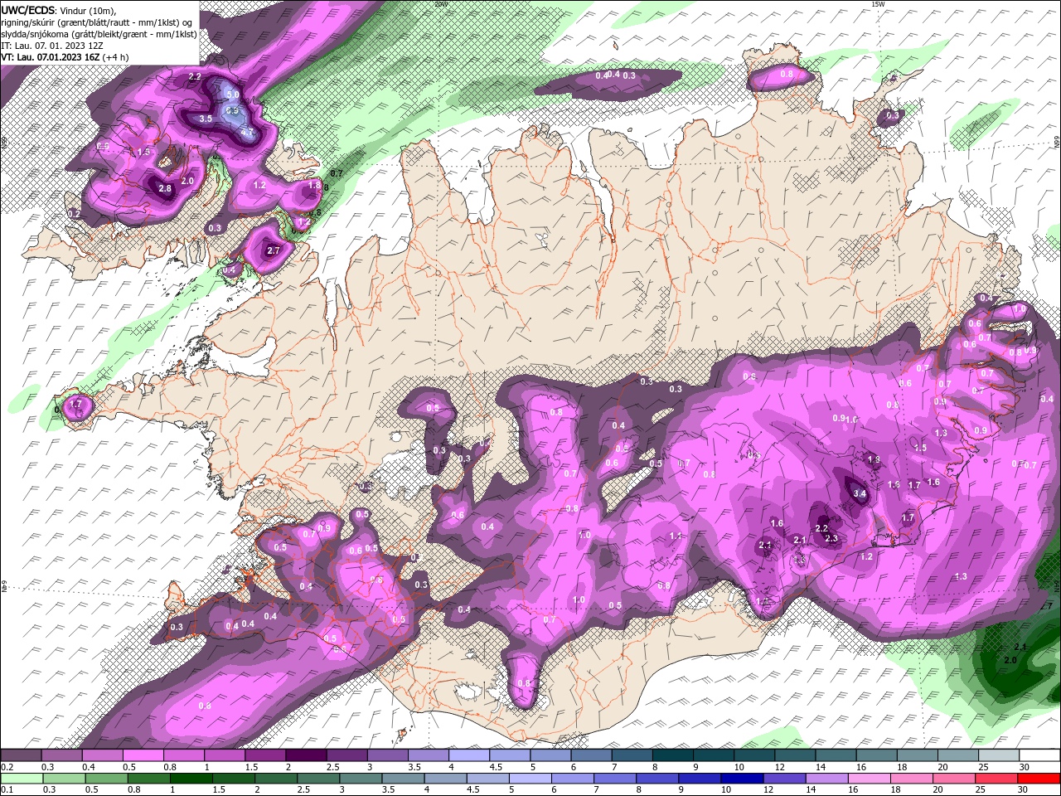Pick the darkest plum 2 swatch, upper legend
The width and height of the screenshot is (1061, 796).
click(x=306, y=755)
